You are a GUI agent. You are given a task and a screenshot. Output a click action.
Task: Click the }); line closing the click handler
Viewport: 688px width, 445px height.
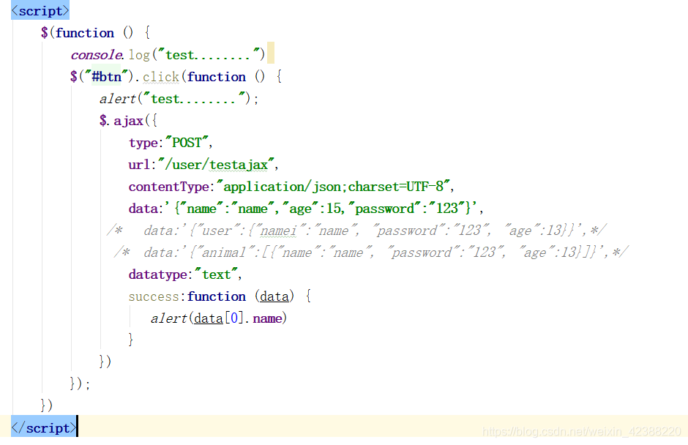[80, 384]
